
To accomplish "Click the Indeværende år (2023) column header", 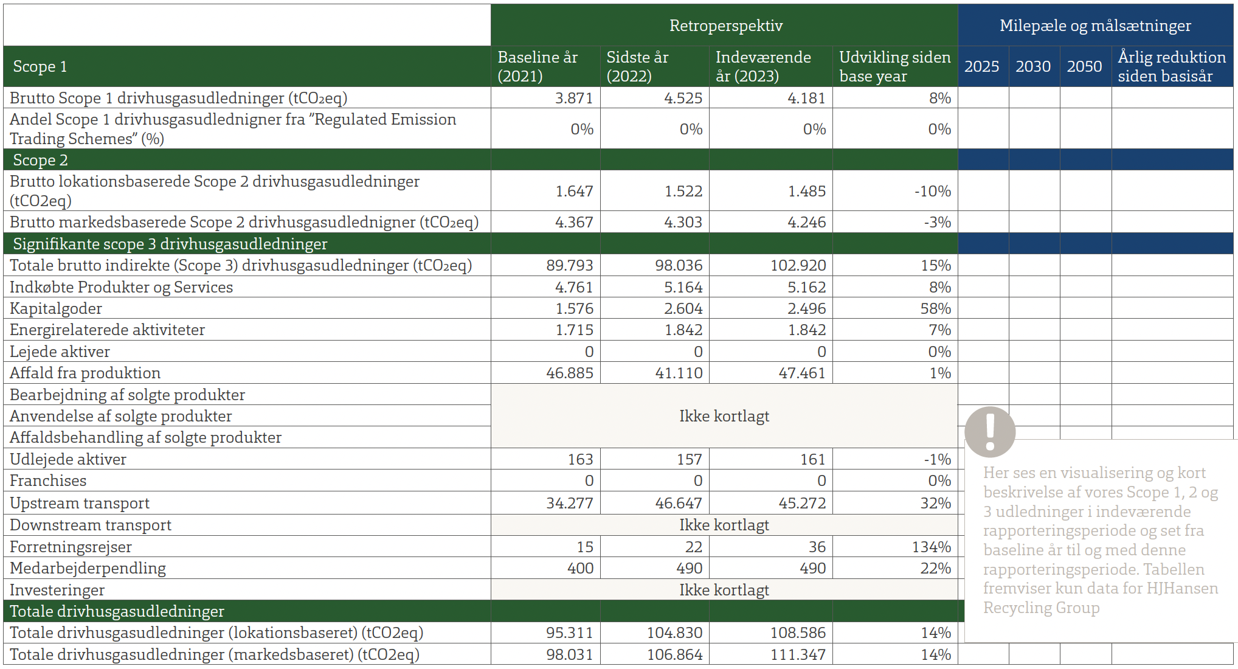I will click(763, 66).
